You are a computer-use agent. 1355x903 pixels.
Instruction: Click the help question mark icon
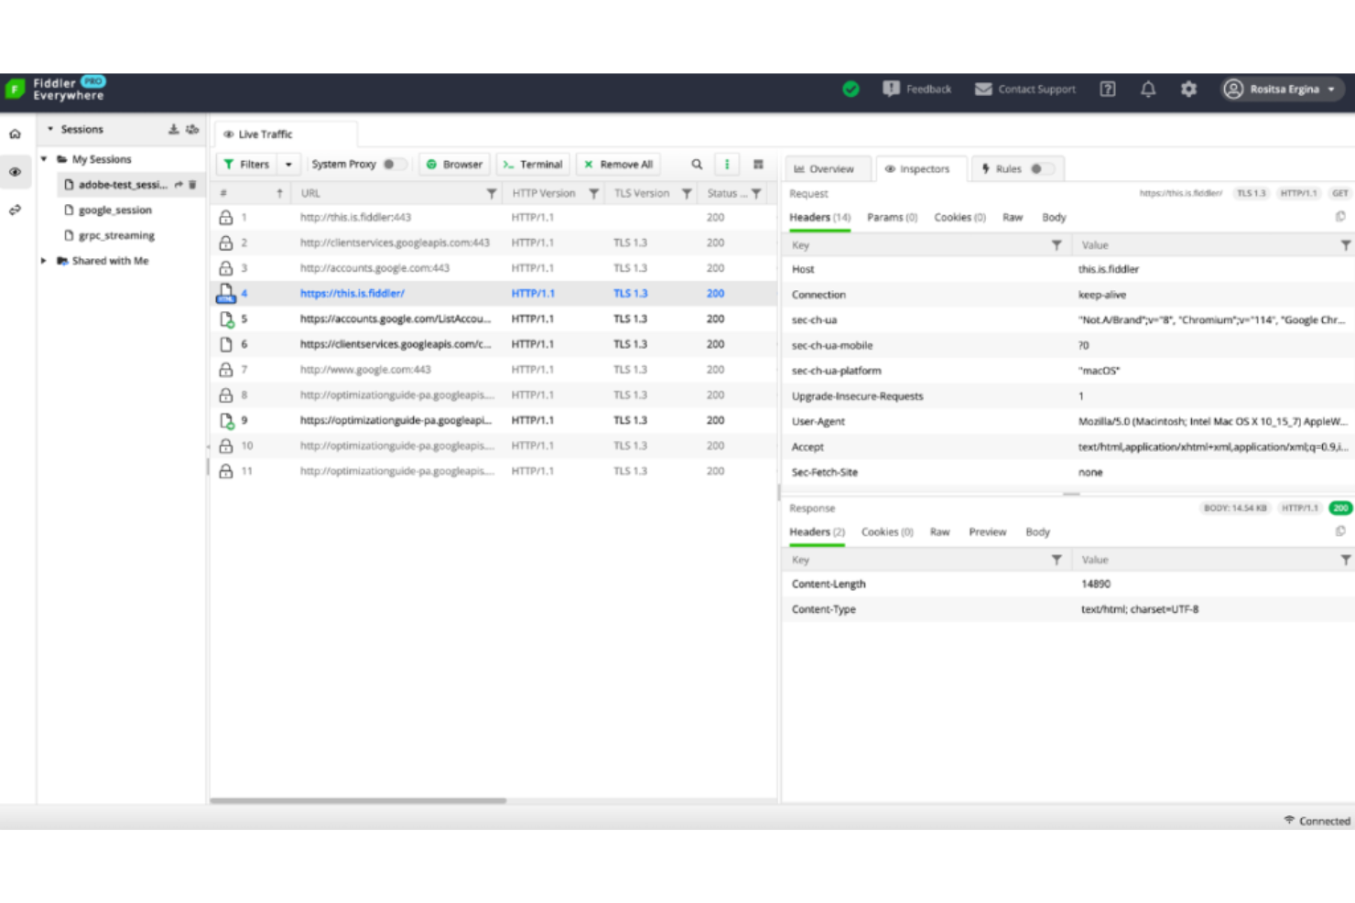click(x=1107, y=89)
